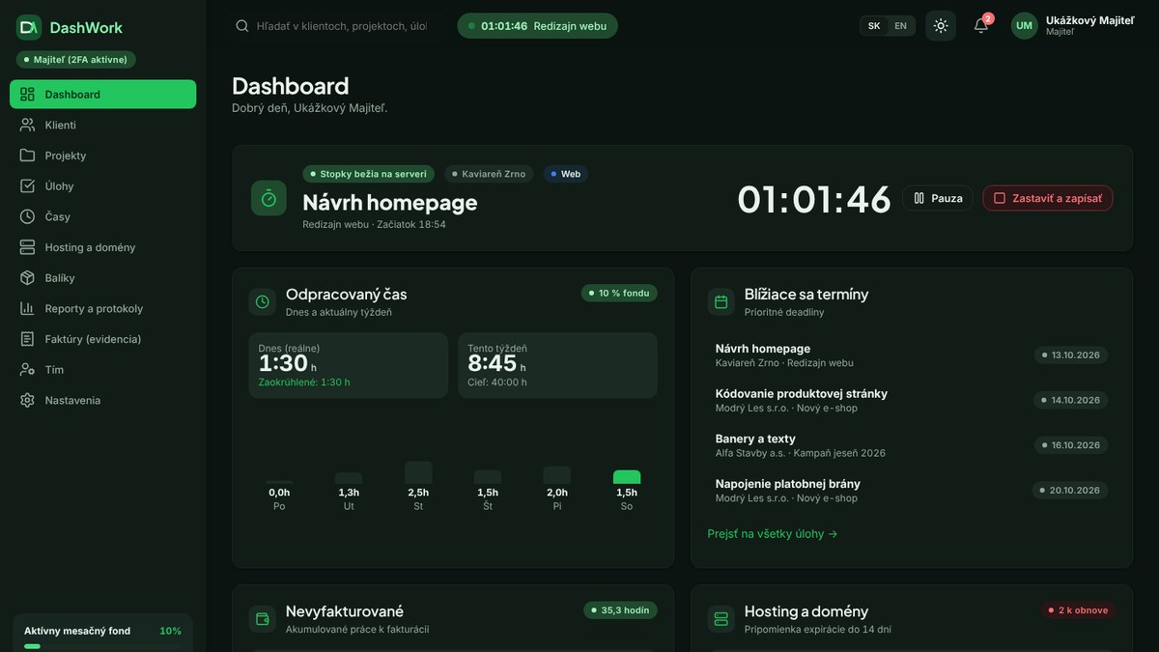This screenshot has width=1159, height=652.
Task: Click the server icon beside Hosting a domény in the sidebar
Action: [x=27, y=247]
